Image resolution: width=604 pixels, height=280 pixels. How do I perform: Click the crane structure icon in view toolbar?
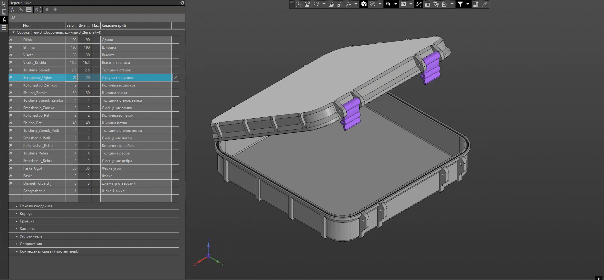coord(476,4)
